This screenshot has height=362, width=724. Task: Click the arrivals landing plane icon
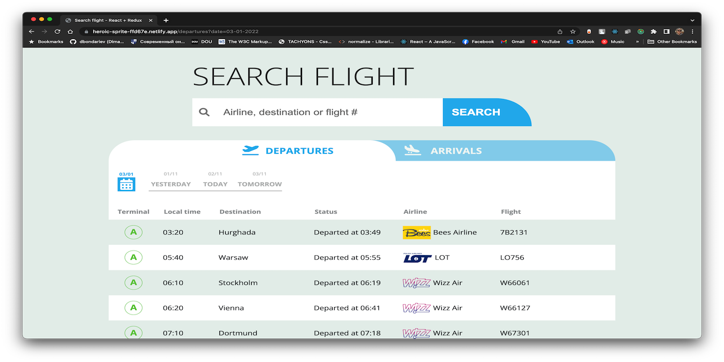click(412, 150)
